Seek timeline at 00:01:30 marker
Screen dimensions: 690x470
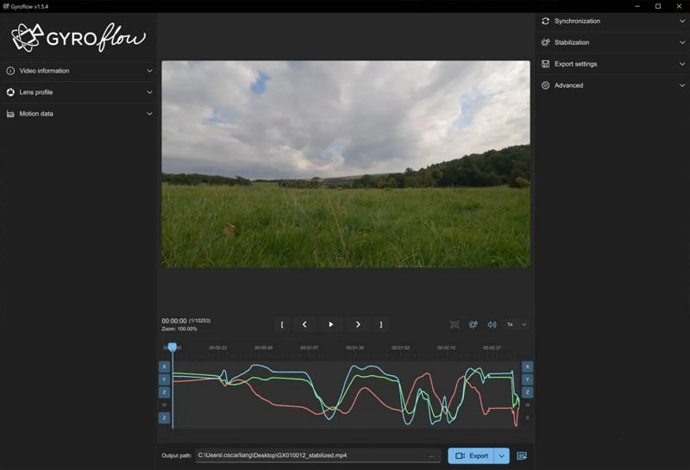355,348
